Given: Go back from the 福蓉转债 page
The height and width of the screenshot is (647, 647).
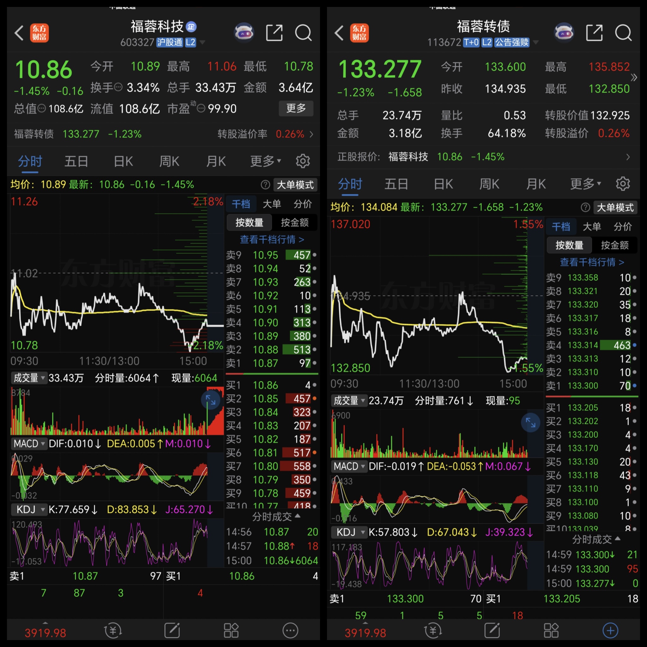Looking at the screenshot, I should tap(339, 33).
